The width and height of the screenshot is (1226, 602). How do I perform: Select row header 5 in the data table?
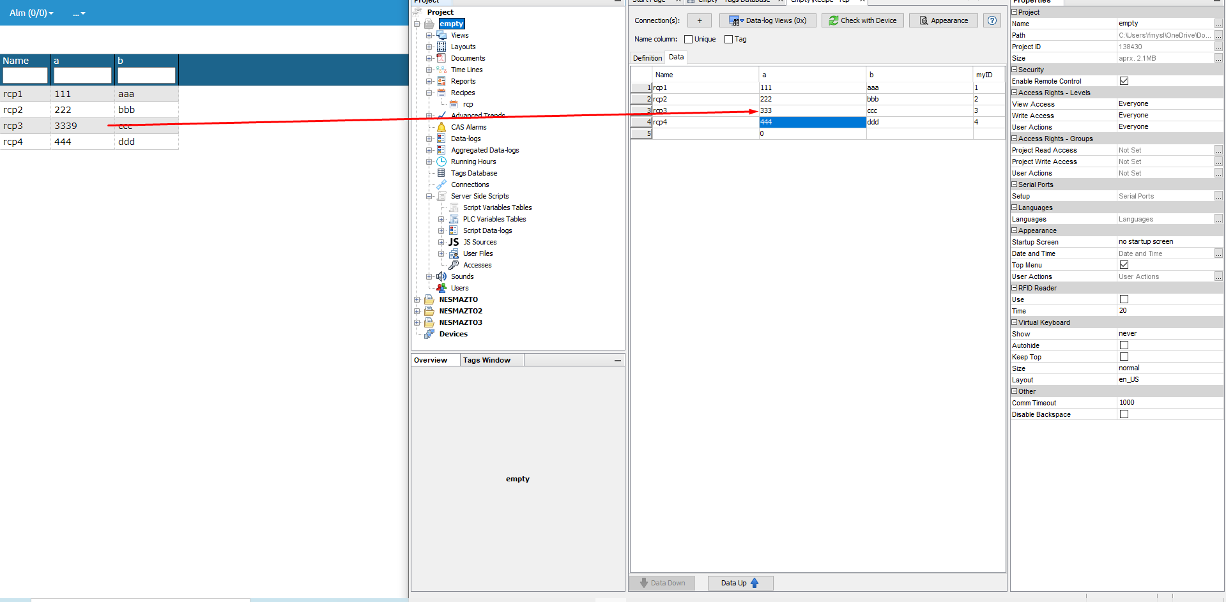(x=641, y=133)
